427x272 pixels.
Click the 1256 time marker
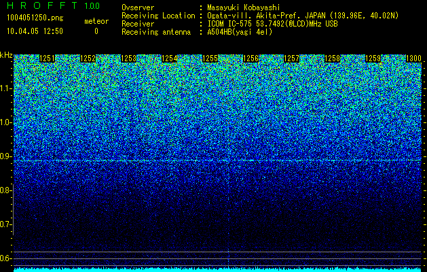coord(250,58)
